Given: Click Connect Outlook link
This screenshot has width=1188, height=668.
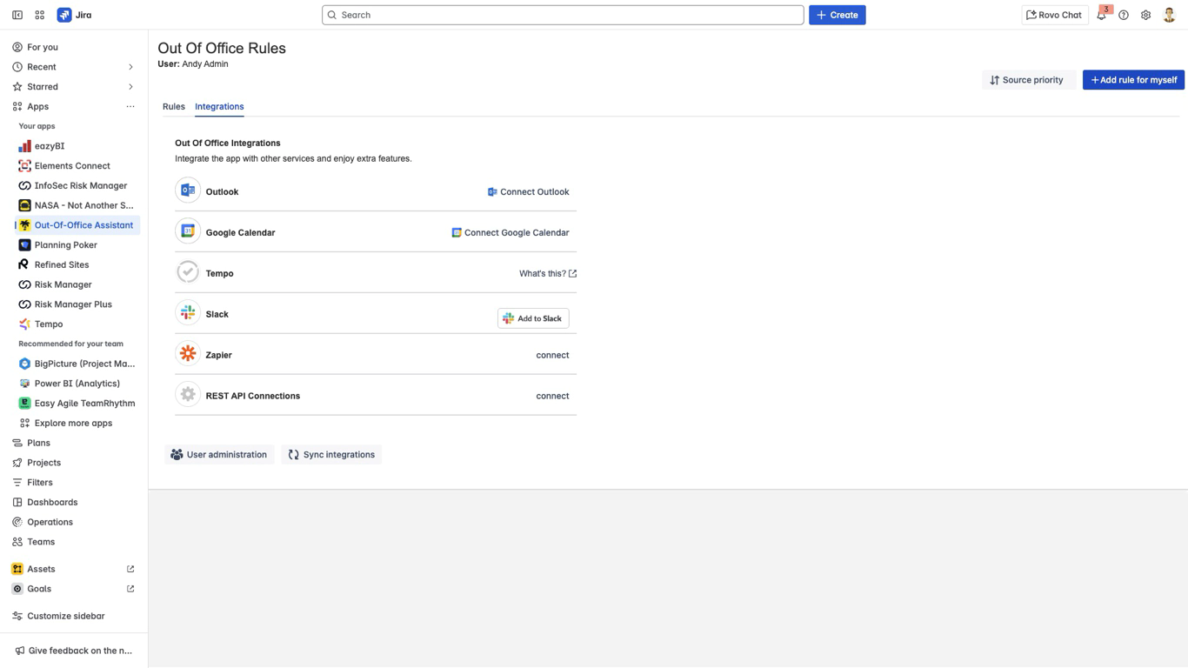Looking at the screenshot, I should click(528, 192).
